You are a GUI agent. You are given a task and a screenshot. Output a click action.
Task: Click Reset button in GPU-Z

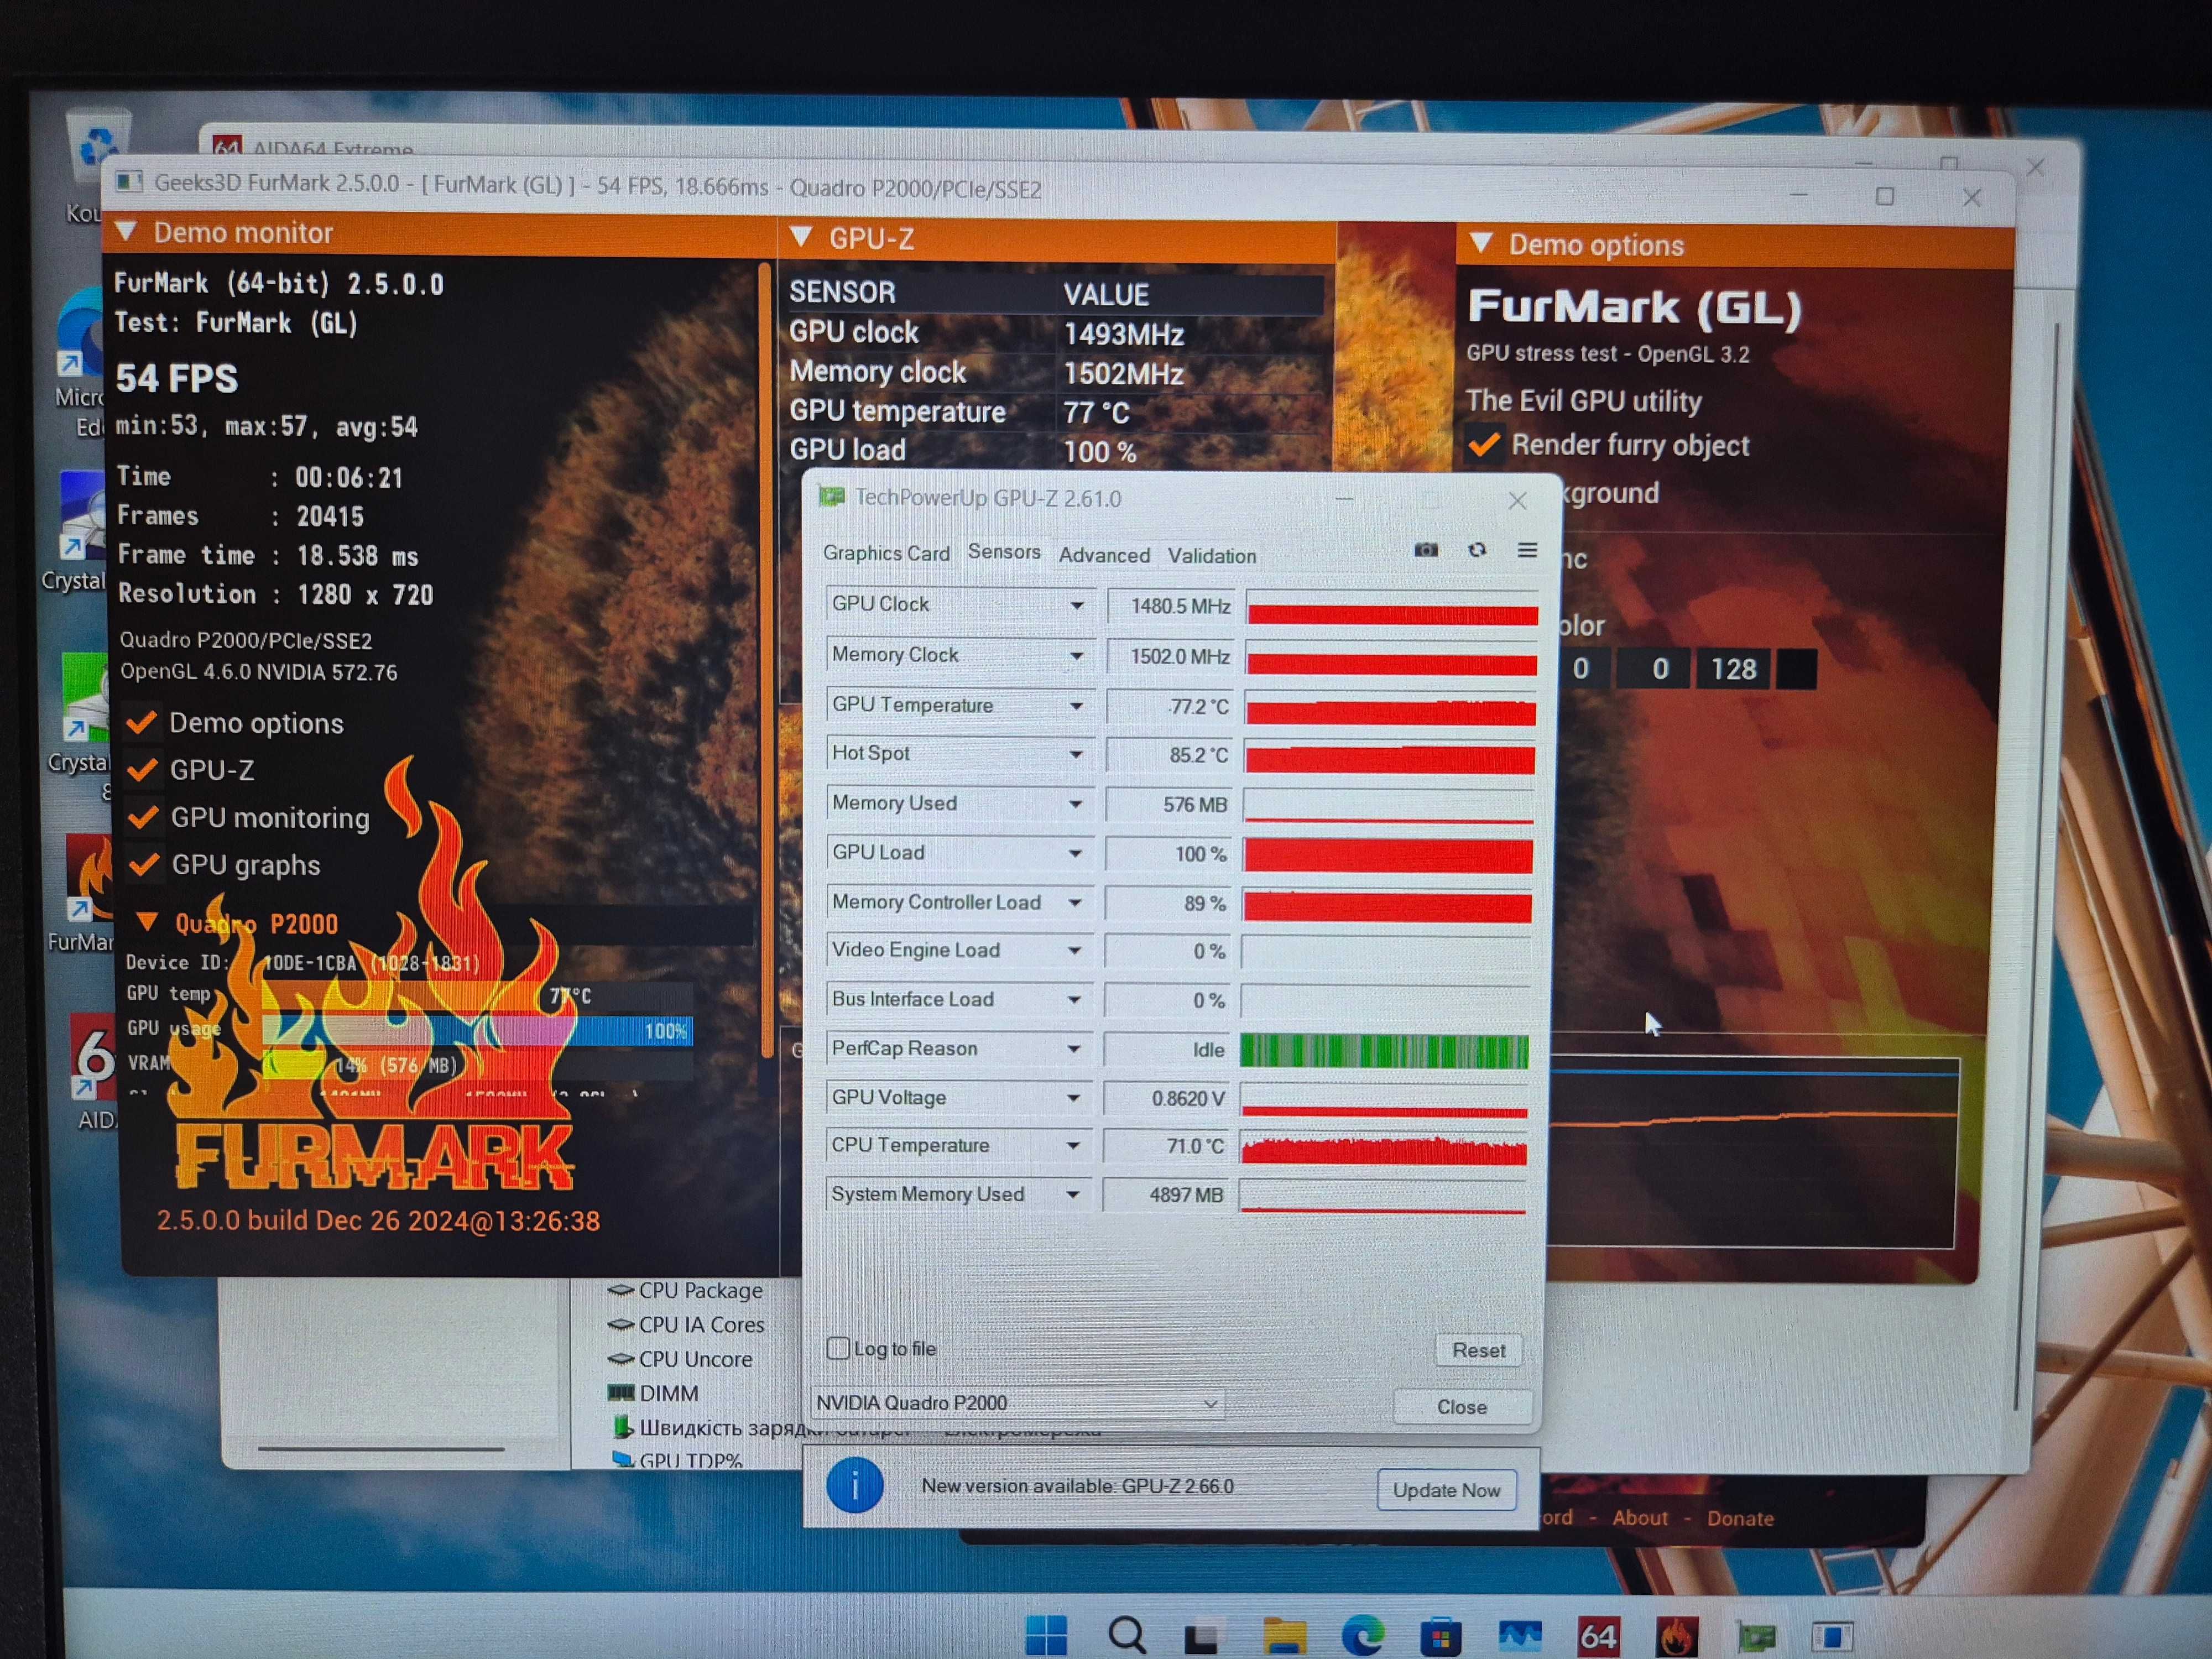pos(1478,1350)
